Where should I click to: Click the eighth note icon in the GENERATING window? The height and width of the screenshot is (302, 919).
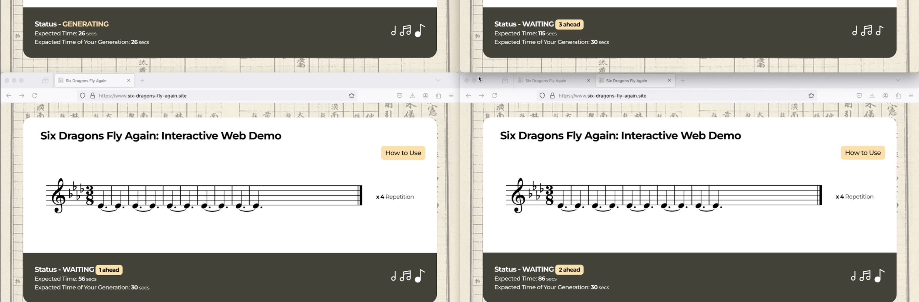(x=420, y=30)
